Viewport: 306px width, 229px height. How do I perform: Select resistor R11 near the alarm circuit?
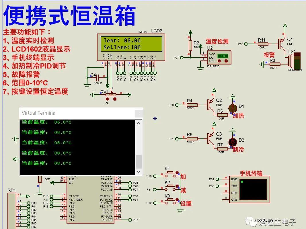[262, 44]
